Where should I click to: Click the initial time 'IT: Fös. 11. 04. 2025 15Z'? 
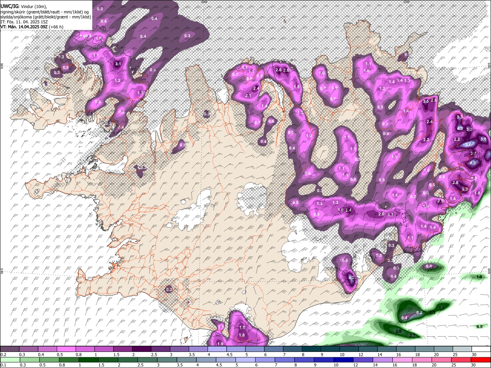[x=24, y=22]
